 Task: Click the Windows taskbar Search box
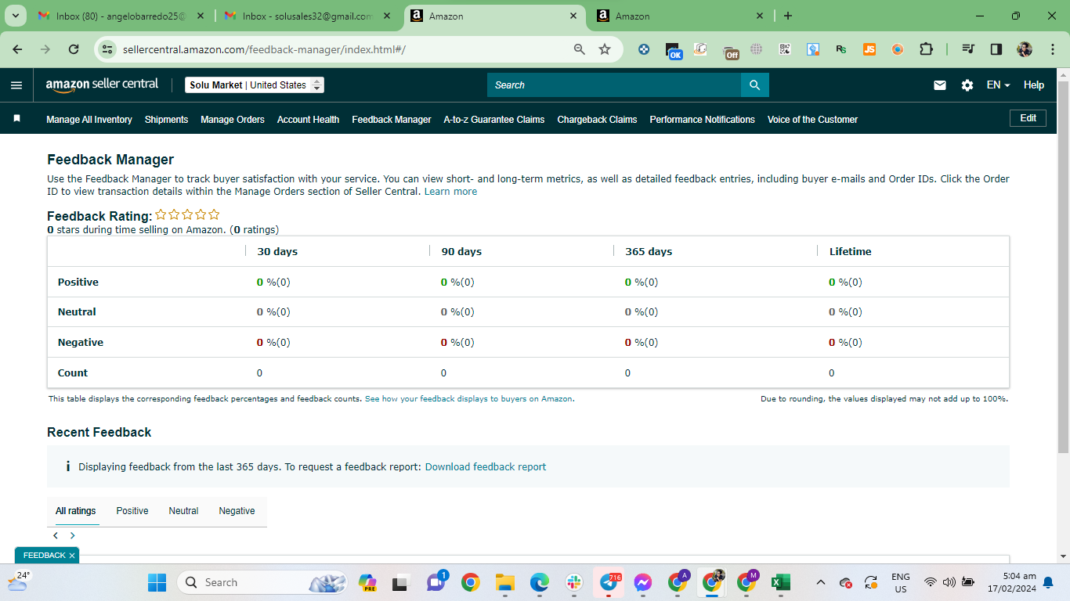tap(262, 582)
